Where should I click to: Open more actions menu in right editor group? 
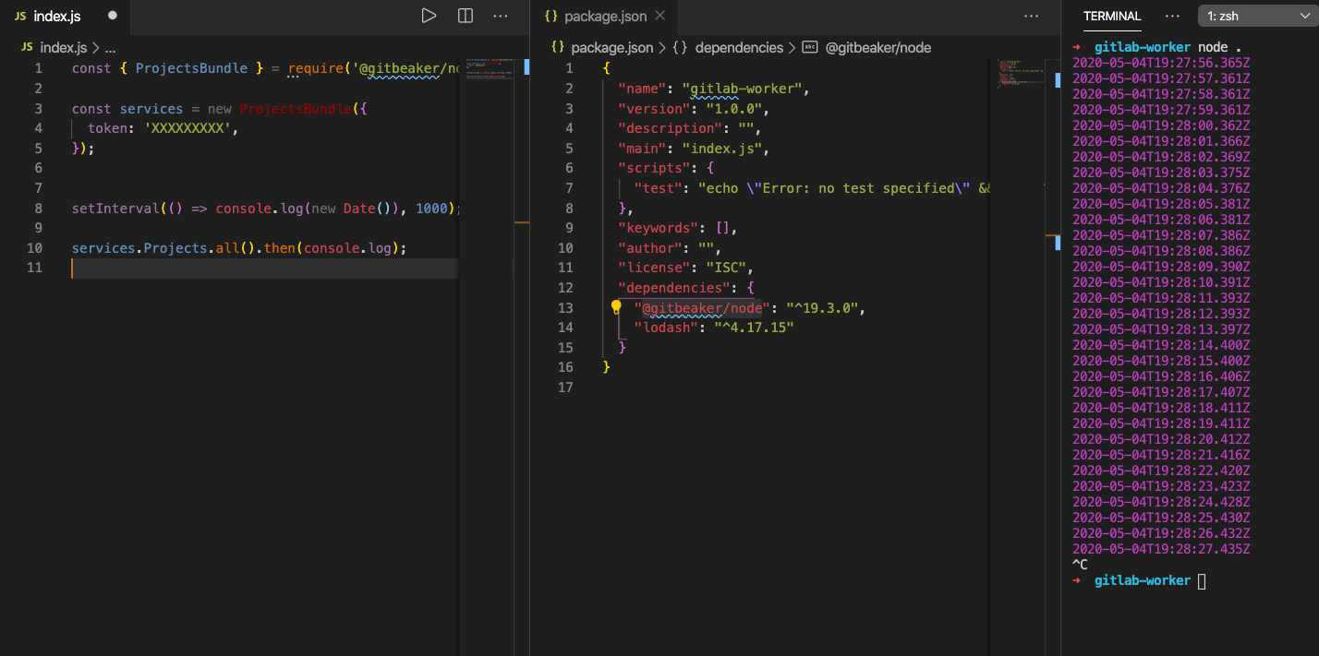coord(1032,15)
